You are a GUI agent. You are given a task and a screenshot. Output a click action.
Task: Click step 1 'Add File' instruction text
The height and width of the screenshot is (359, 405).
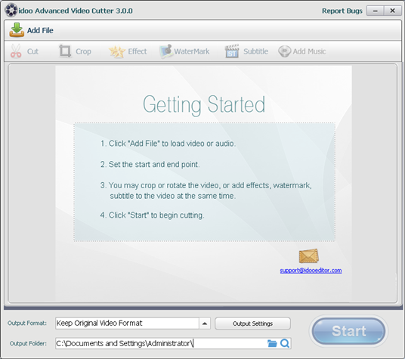click(168, 144)
